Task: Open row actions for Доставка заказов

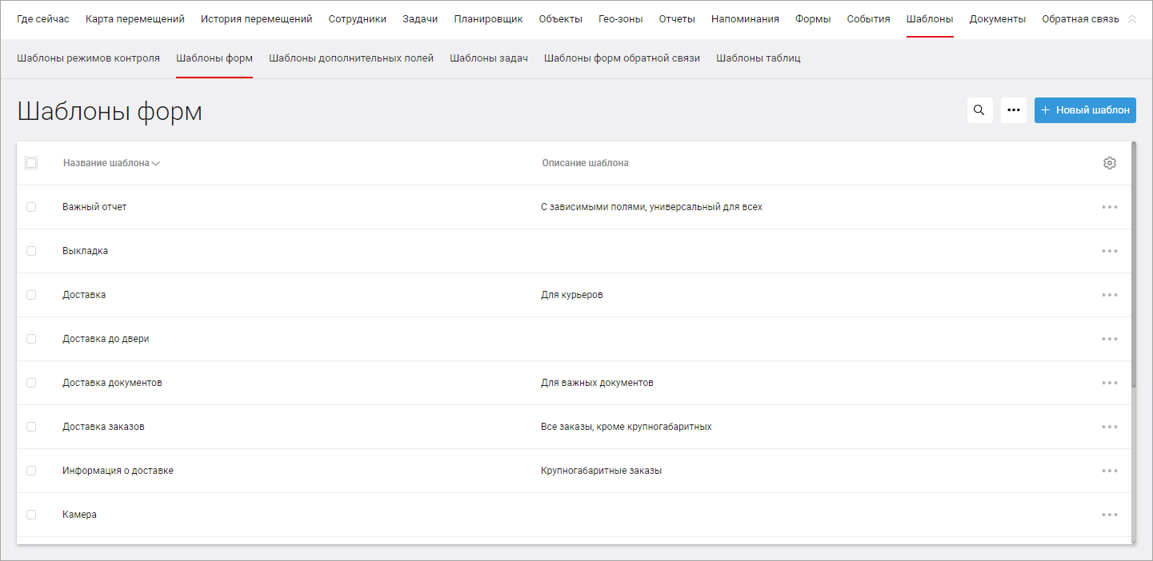Action: tap(1110, 427)
